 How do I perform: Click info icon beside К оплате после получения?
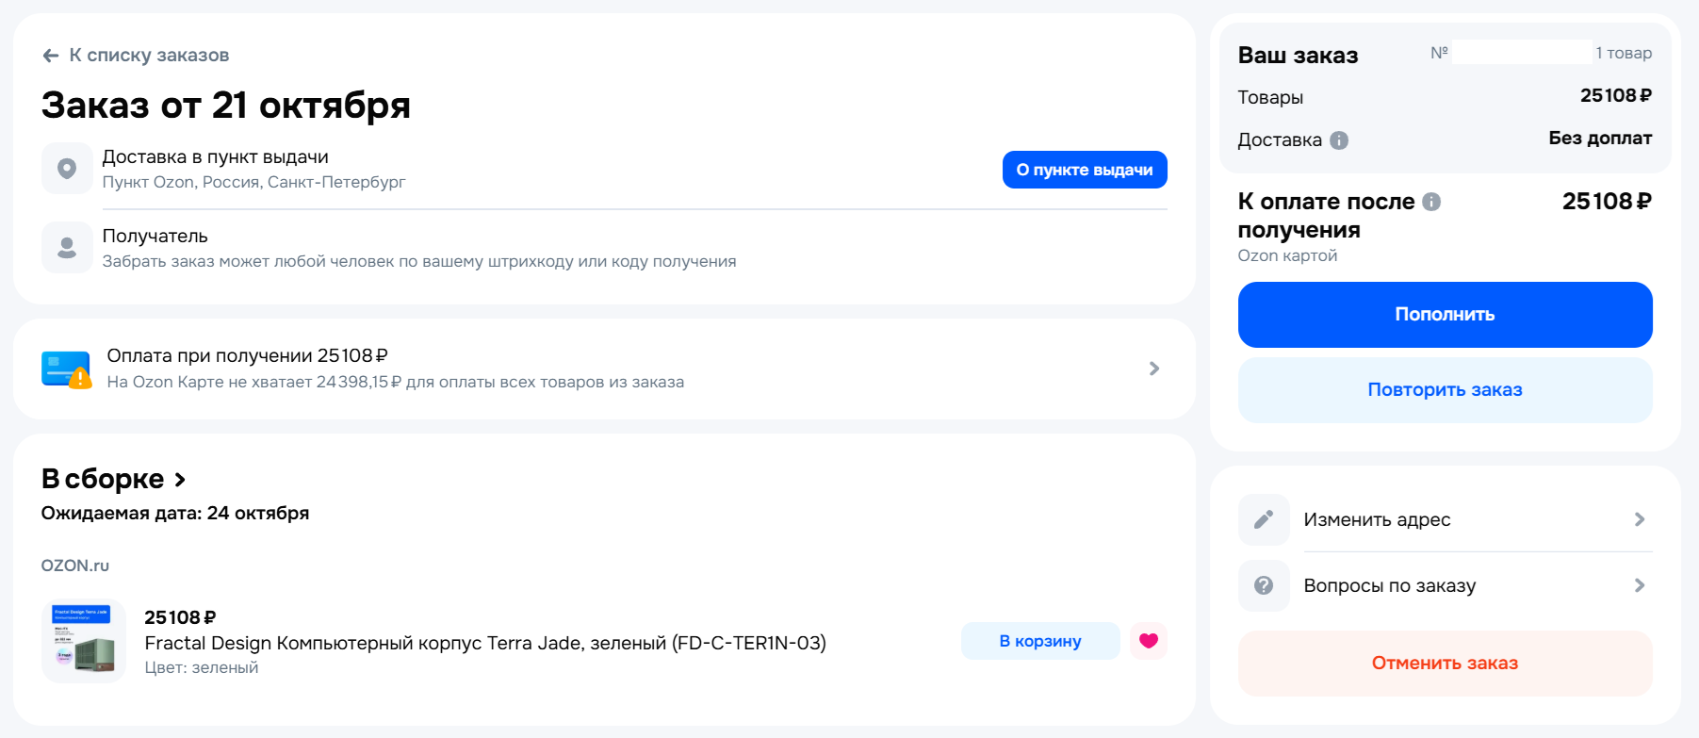coord(1431,202)
